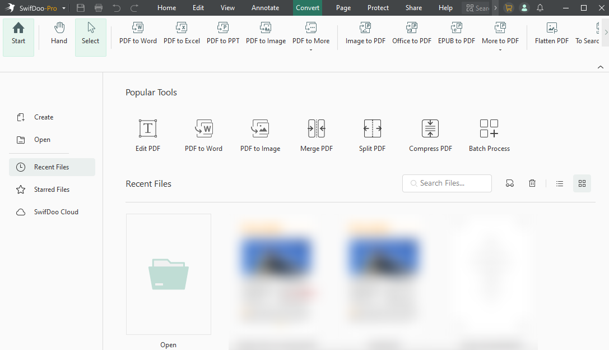Screen dimensions: 609x350
Task: Collapse the toolbar with the chevron
Action: 601,67
